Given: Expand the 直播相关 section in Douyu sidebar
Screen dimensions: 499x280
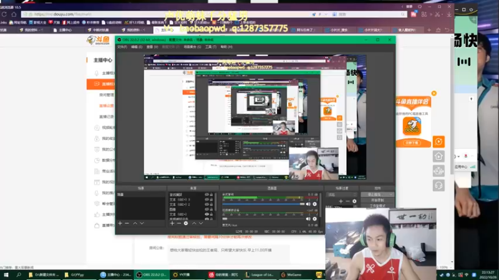Looking at the screenshot, I should (x=100, y=84).
